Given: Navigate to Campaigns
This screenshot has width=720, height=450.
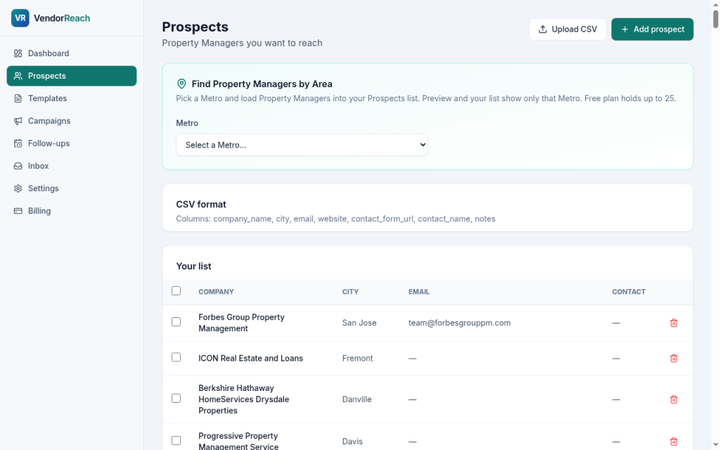Looking at the screenshot, I should pyautogui.click(x=72, y=121).
